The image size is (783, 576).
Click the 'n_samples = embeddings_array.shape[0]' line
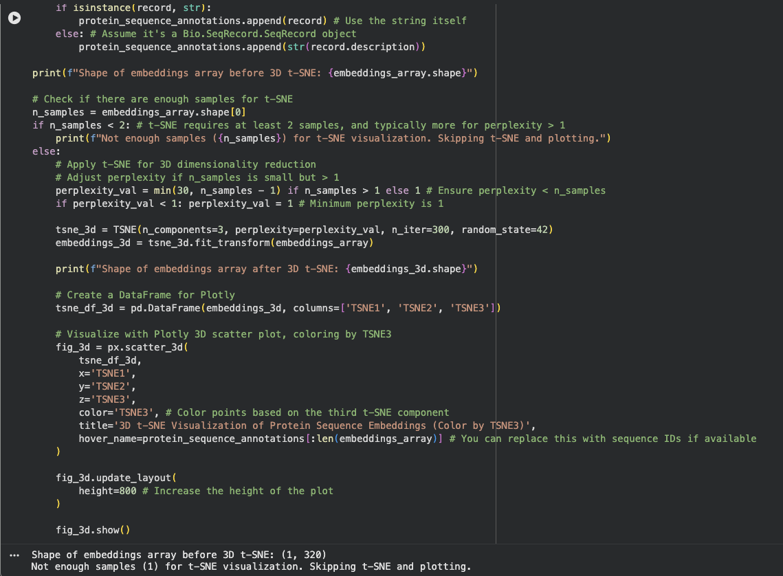coord(139,112)
